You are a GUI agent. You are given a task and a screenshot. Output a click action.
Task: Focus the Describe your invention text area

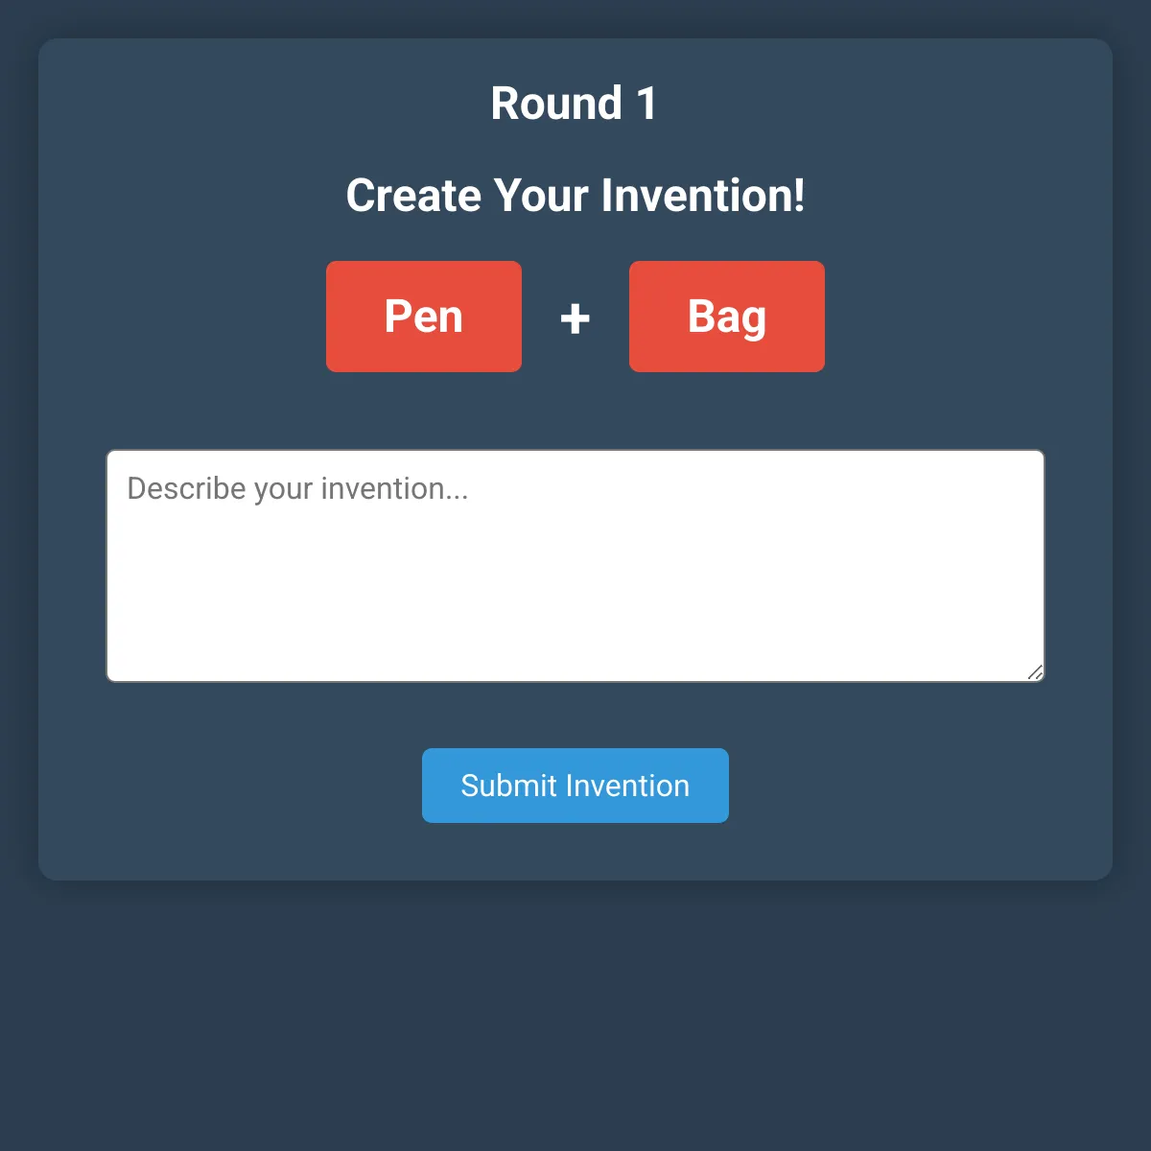(x=575, y=566)
